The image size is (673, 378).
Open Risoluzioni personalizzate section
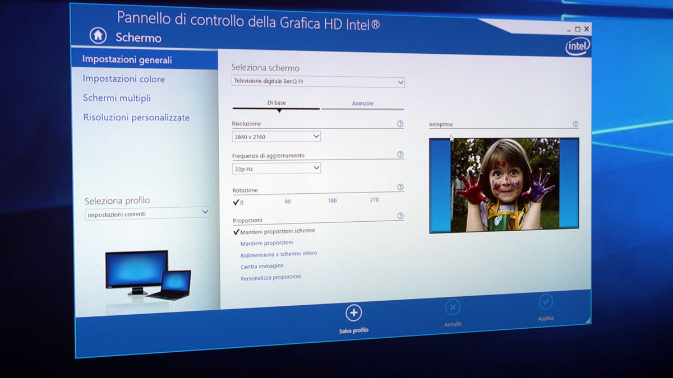coord(136,118)
